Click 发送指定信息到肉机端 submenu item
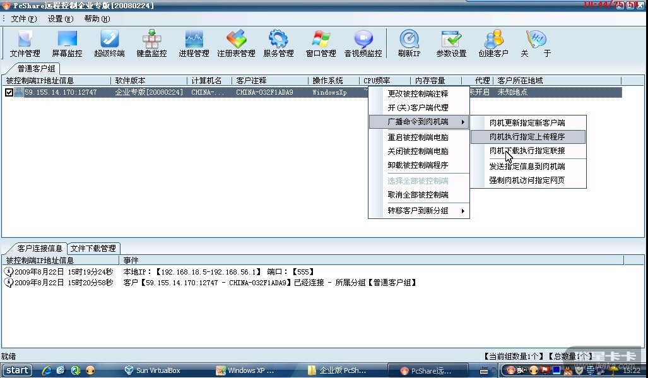 [528, 166]
